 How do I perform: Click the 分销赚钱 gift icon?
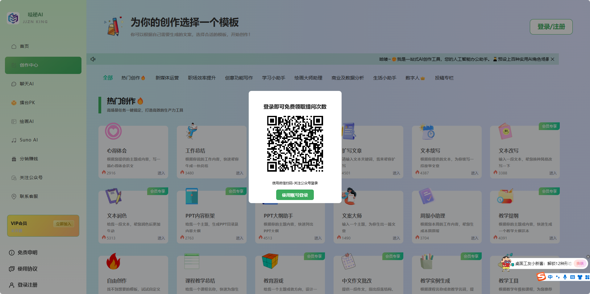point(14,159)
